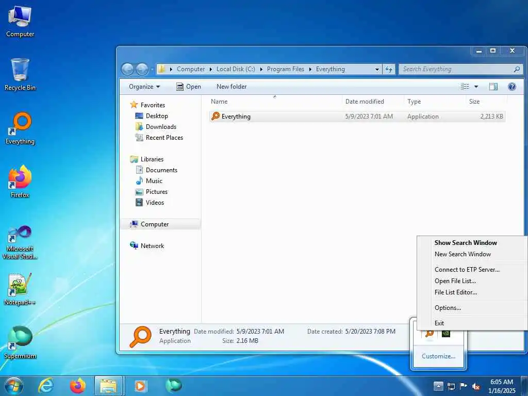Screen dimensions: 528x396
Task: Open the media player from the taskbar
Action: 140,386
